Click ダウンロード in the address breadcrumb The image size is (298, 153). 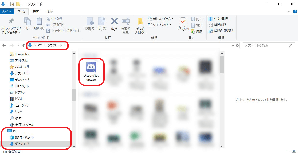55,45
